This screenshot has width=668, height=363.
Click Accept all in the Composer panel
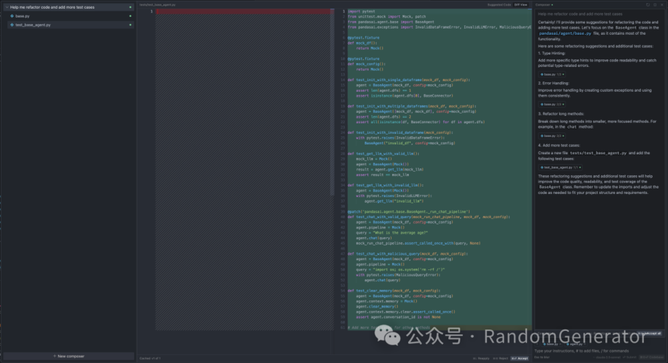650,334
